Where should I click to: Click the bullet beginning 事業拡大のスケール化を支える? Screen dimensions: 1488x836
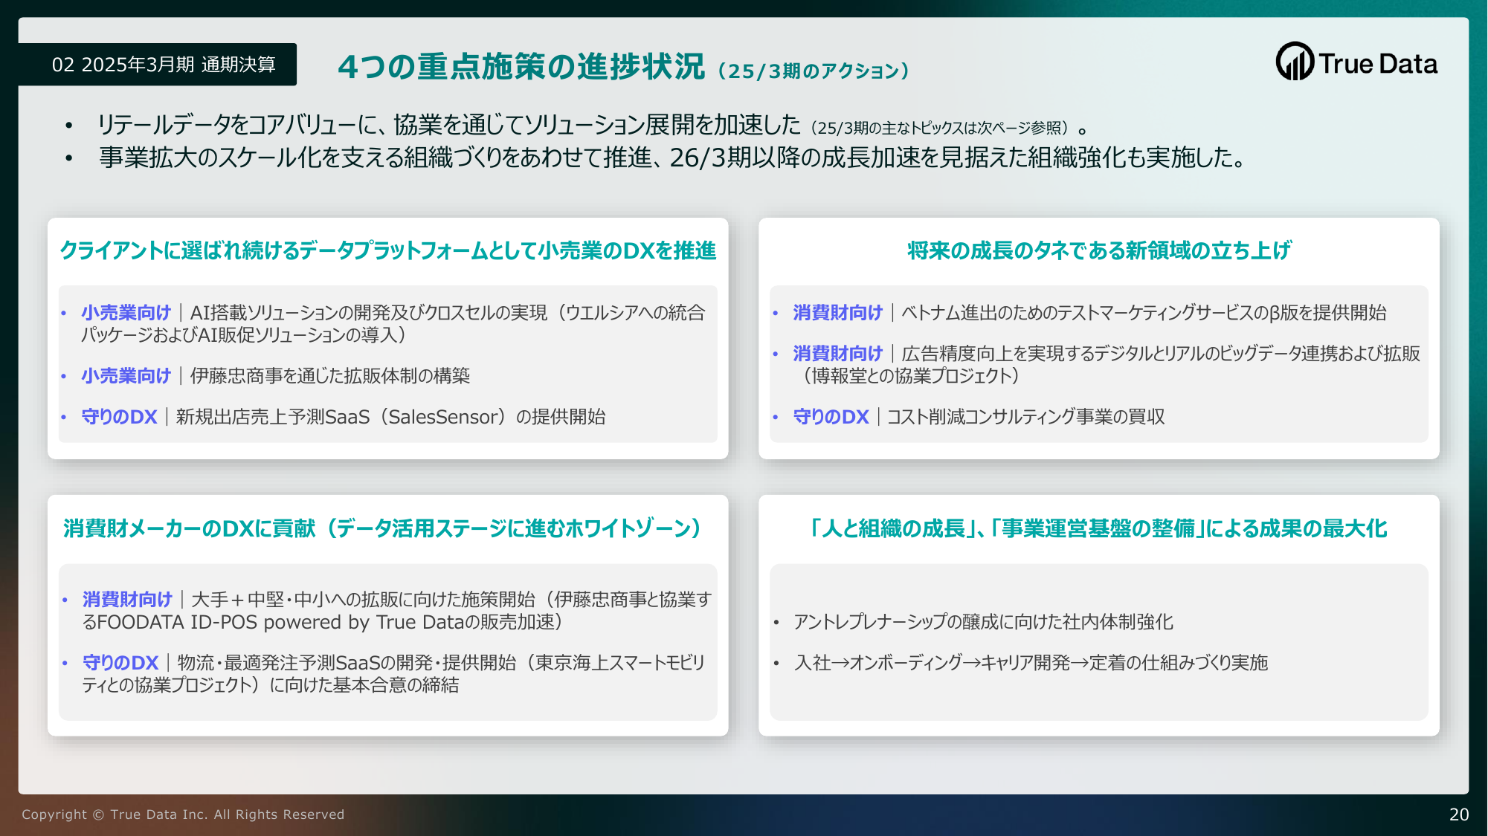point(674,158)
